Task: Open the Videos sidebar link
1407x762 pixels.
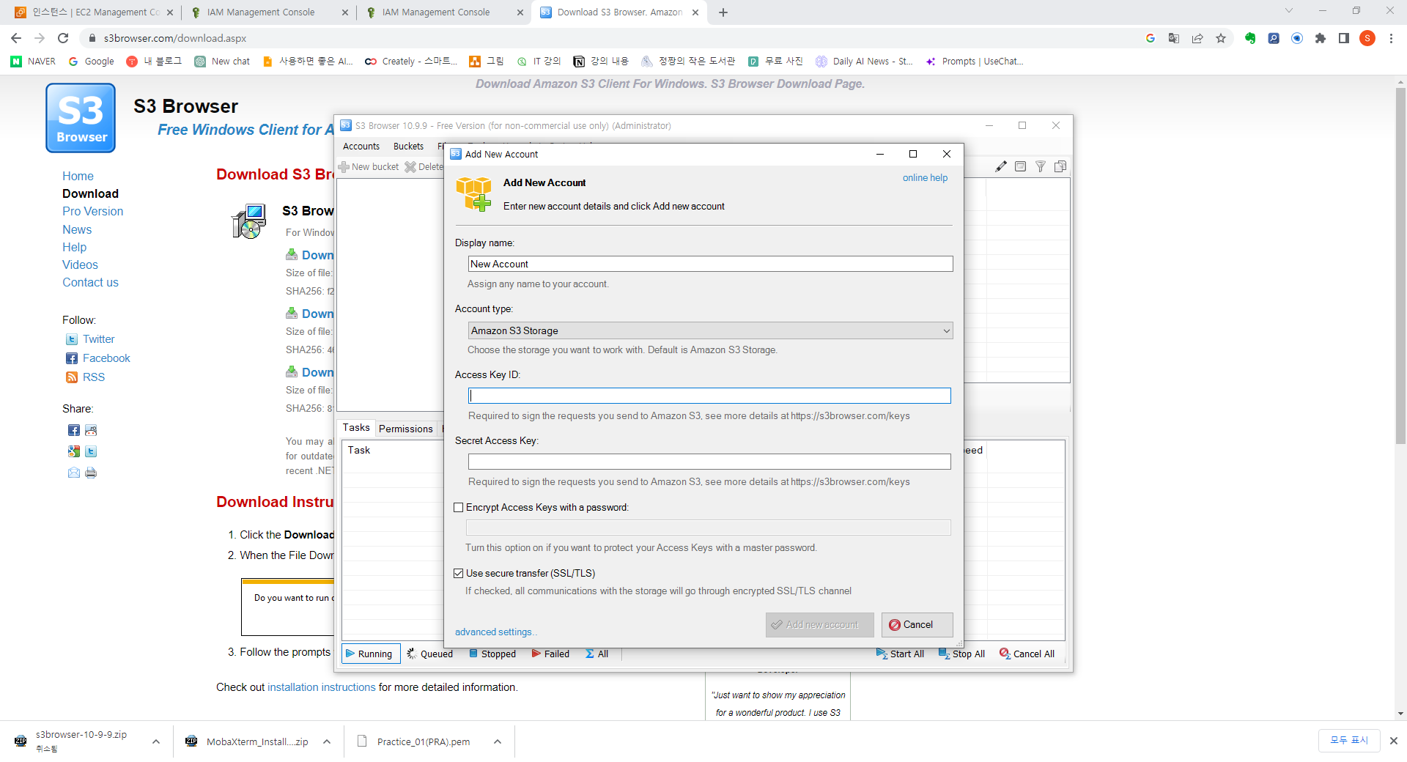Action: coord(80,265)
